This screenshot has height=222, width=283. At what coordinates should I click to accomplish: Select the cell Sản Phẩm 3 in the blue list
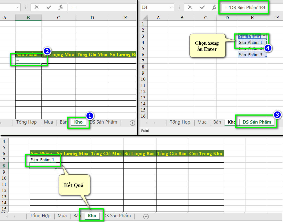coord(252,55)
